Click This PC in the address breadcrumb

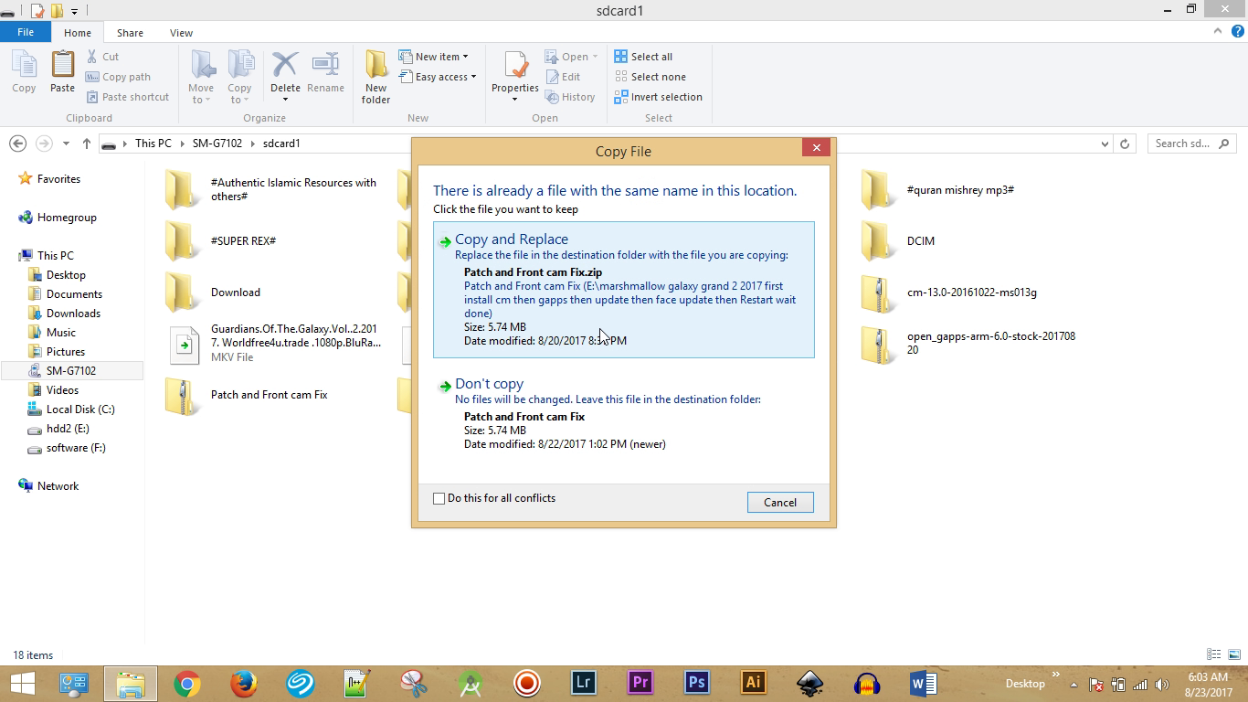[x=153, y=144]
